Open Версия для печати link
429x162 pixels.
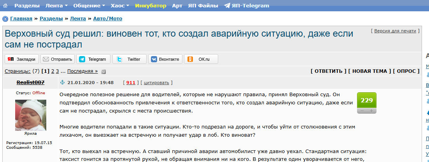395,31
